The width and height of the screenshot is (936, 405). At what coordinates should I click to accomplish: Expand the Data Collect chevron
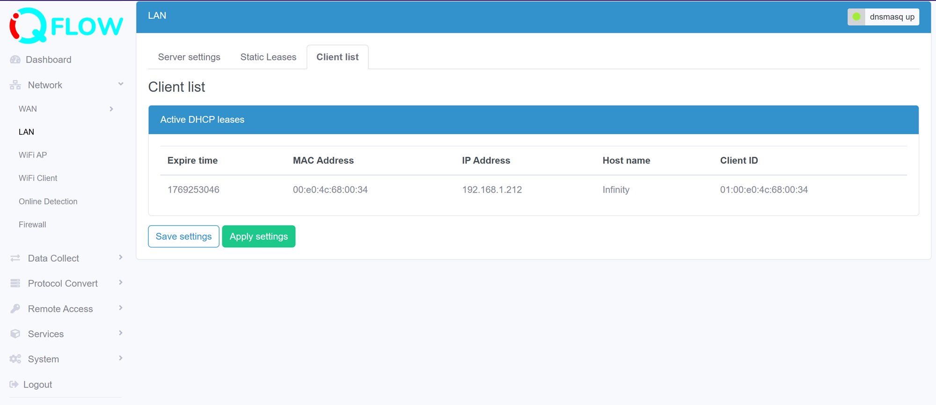121,257
